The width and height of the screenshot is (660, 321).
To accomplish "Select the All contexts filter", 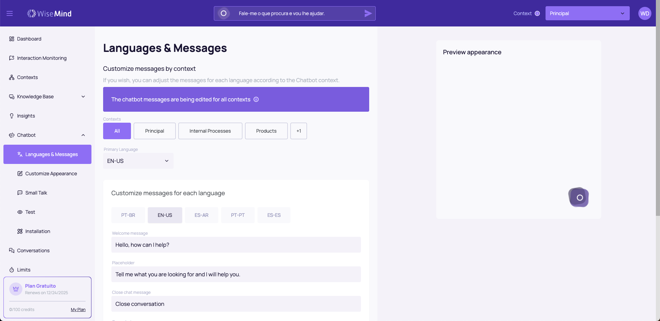I will (x=117, y=131).
